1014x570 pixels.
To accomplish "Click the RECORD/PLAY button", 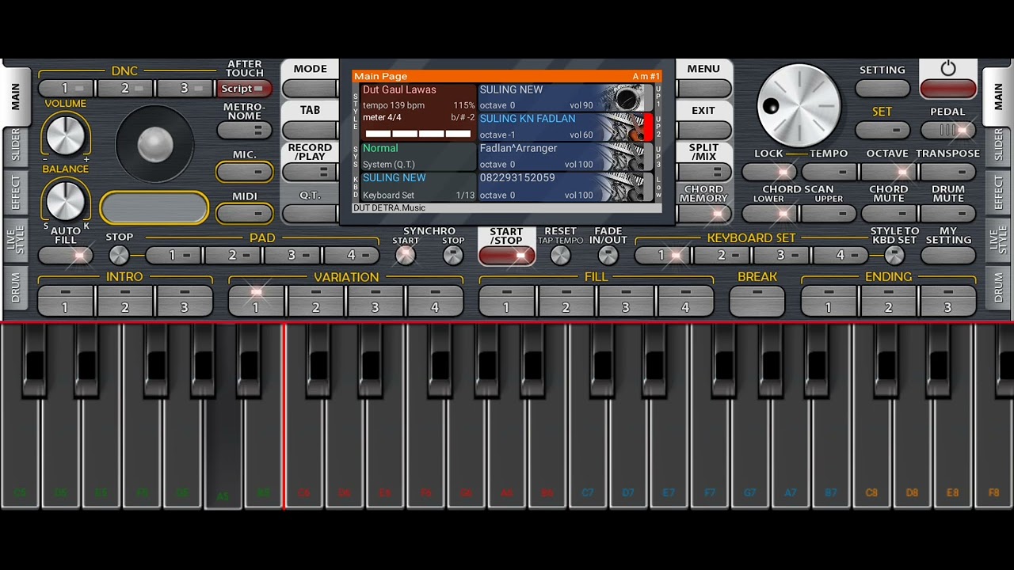I will [310, 172].
